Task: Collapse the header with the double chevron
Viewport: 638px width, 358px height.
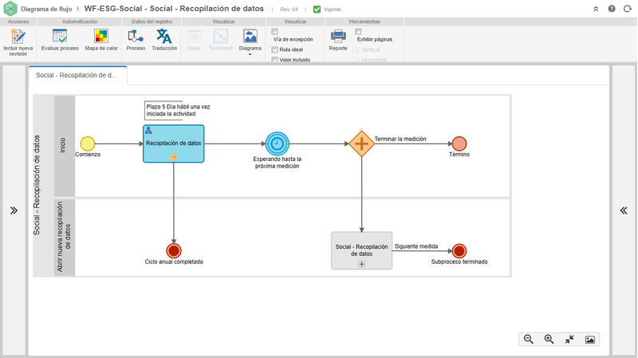Action: (x=596, y=9)
